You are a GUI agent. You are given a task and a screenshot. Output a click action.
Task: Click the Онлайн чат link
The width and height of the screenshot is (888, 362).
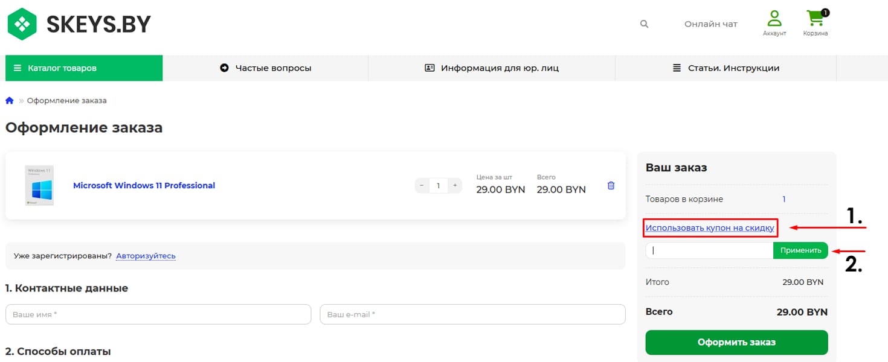[710, 24]
